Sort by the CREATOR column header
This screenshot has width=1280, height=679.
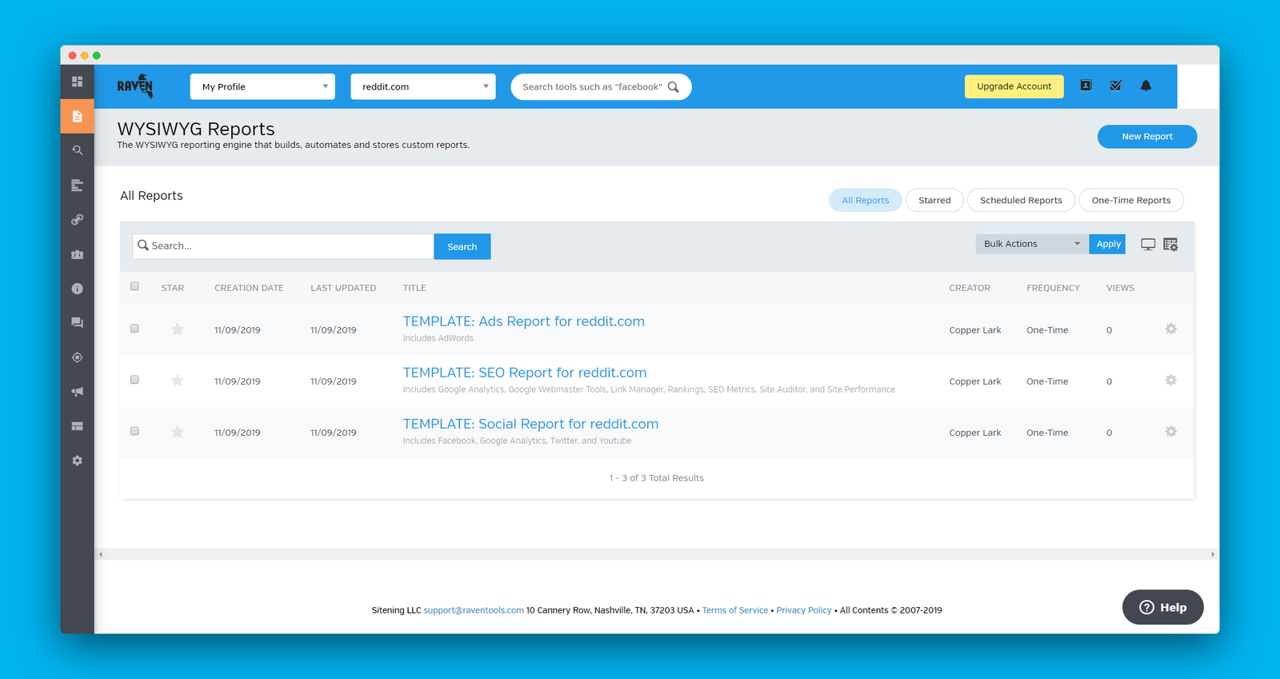pos(970,288)
